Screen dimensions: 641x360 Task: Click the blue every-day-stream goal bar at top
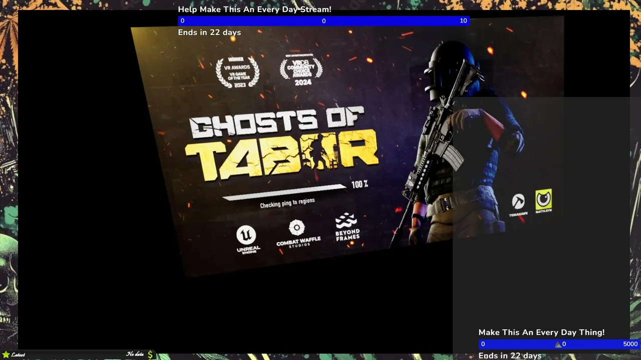point(324,20)
